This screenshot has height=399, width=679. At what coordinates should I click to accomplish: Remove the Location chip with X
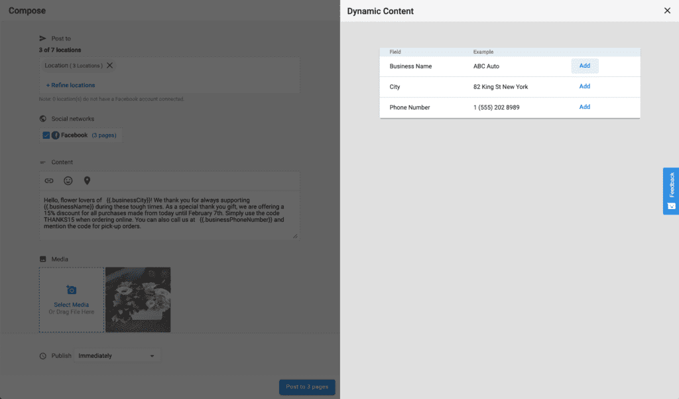pos(110,66)
